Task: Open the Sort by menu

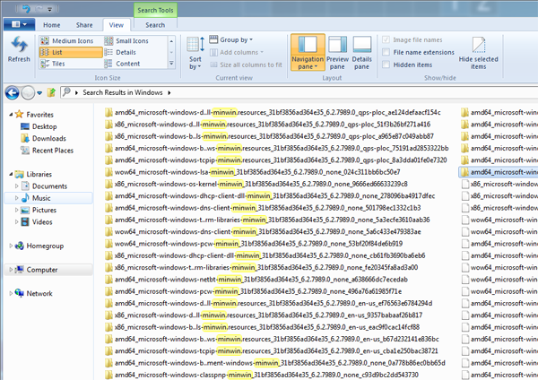Action: [x=195, y=53]
